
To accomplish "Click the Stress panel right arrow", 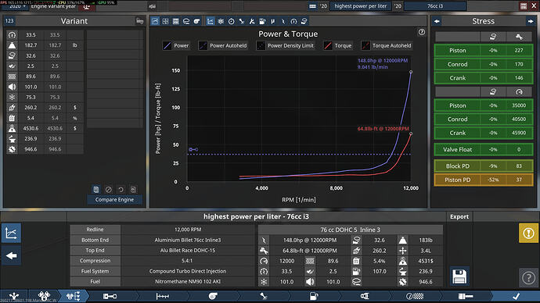I will click(x=530, y=21).
